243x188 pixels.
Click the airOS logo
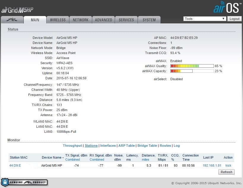227,7
